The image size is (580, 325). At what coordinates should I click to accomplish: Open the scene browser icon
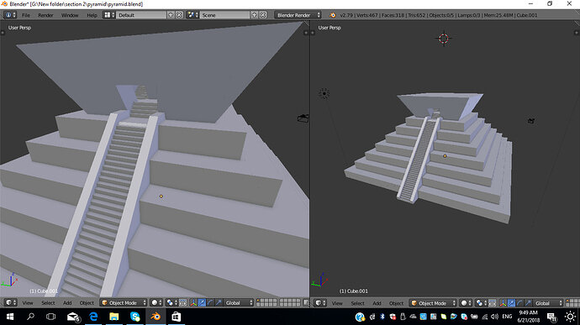[192, 15]
